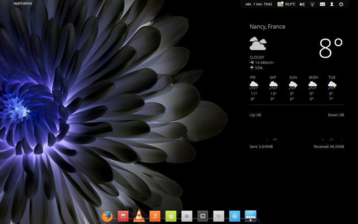
Task: Launch VLC media player from dock
Action: point(139,216)
